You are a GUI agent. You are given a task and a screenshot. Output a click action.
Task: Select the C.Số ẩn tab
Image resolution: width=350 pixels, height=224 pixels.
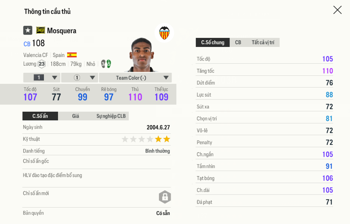[40, 116]
